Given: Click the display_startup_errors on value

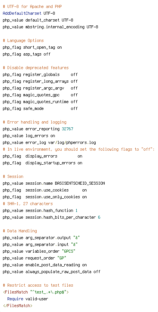Looking at the screenshot, I should pyautogui.click(x=80, y=163).
